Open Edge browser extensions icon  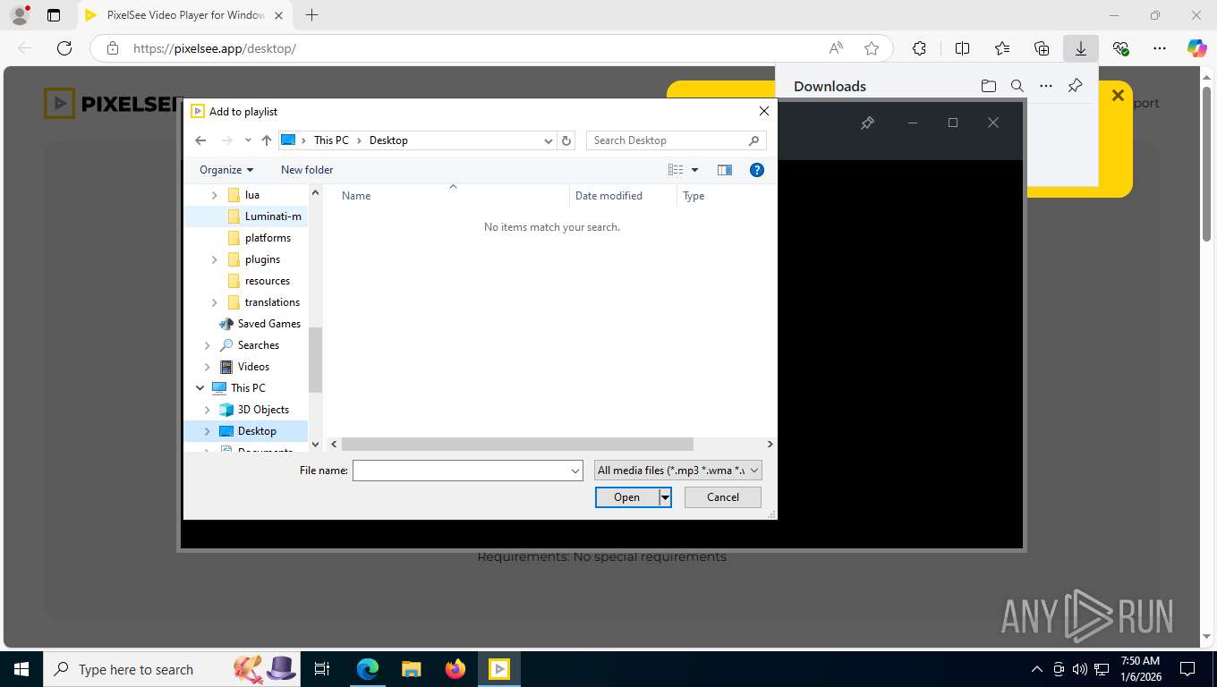[919, 48]
